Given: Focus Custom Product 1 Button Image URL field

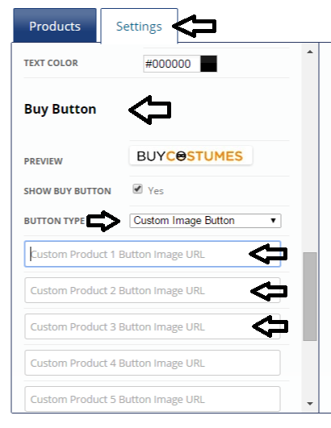Looking at the screenshot, I should [153, 254].
